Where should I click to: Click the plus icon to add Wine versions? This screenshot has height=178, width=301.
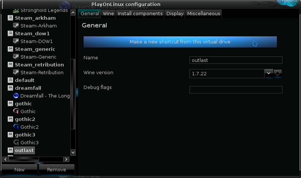(x=278, y=73)
